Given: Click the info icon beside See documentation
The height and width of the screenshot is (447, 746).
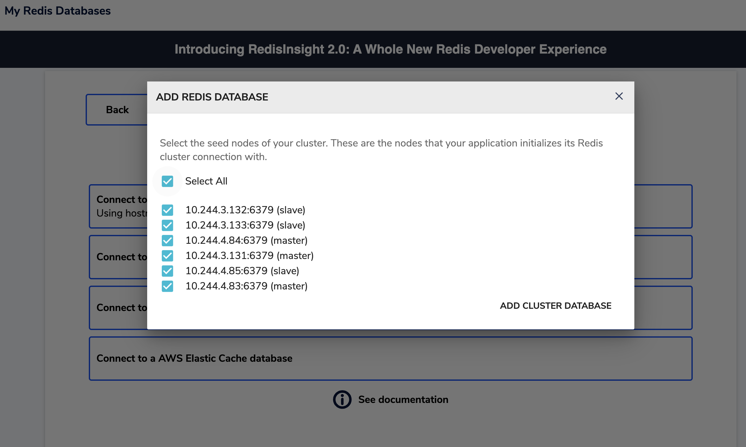Looking at the screenshot, I should [342, 399].
